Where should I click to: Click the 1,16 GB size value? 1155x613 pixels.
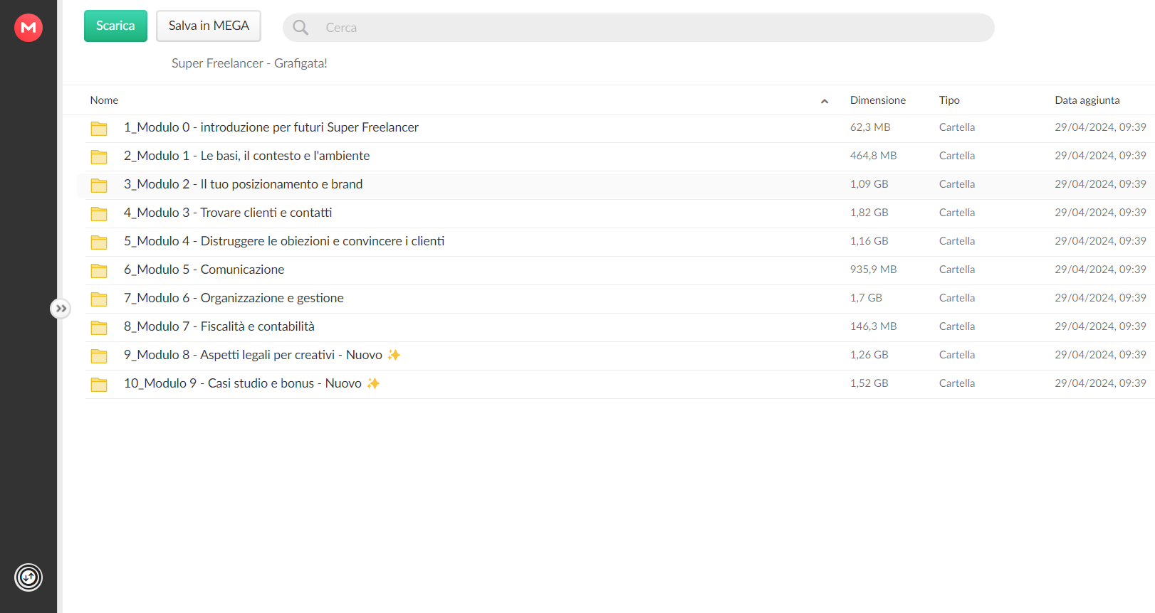click(x=869, y=241)
